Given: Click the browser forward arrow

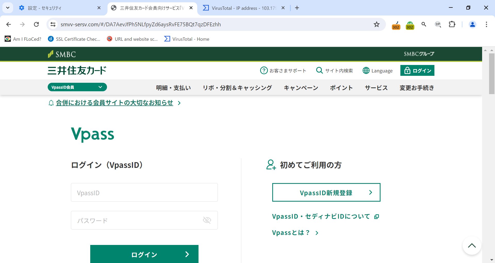Looking at the screenshot, I should (22, 24).
